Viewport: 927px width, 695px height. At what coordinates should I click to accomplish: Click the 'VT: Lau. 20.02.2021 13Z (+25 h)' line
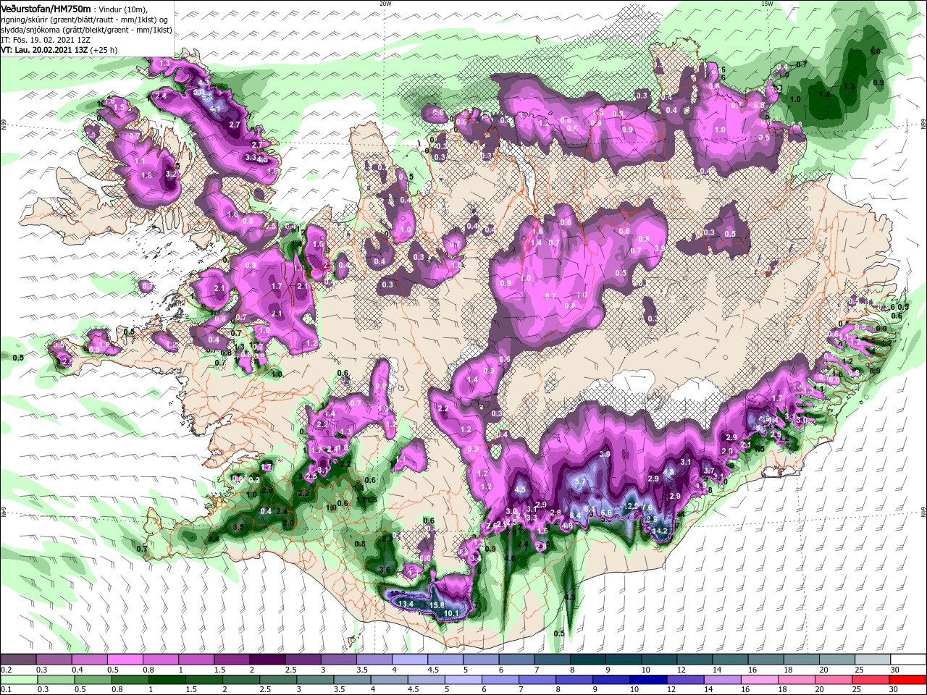click(59, 50)
